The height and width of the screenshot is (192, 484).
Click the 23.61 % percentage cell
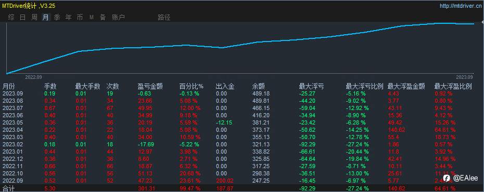click(190, 181)
